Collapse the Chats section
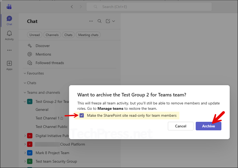Screen dimensions: 238x168 click(25, 83)
